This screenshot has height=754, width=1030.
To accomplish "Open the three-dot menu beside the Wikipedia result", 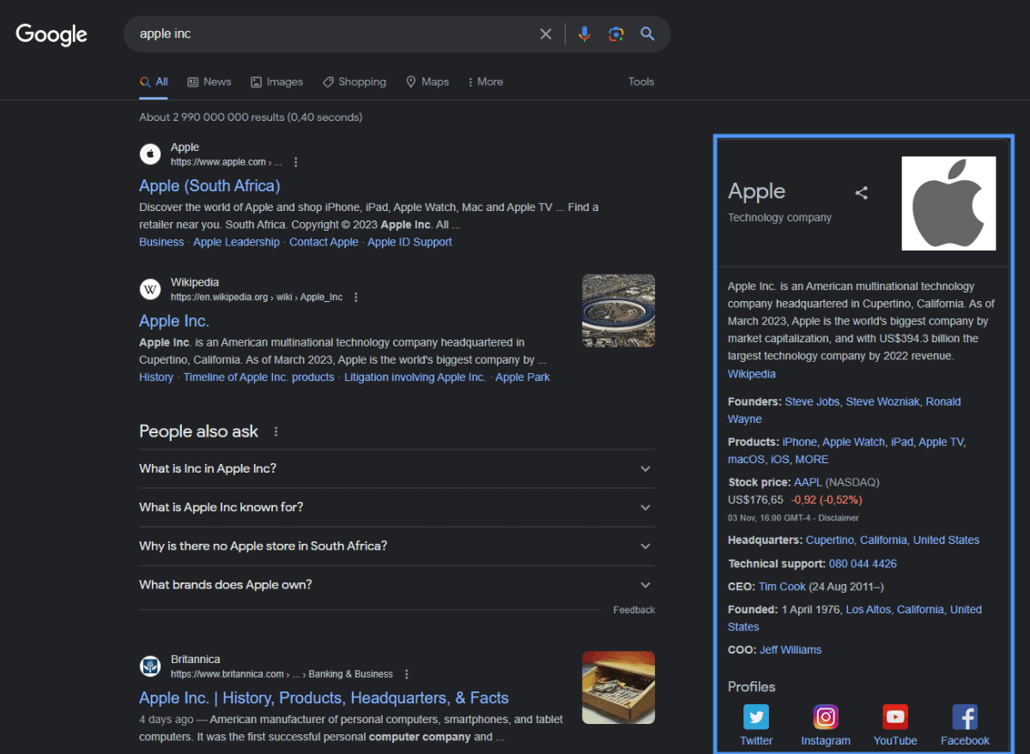I will tap(355, 296).
